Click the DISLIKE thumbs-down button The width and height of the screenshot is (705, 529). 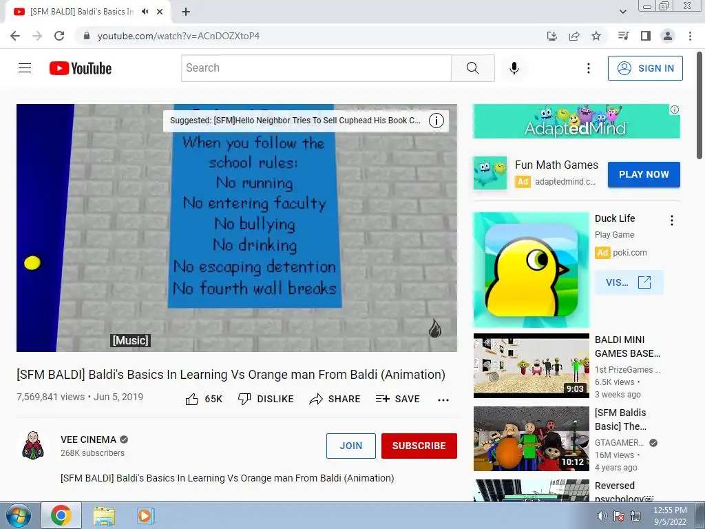266,399
